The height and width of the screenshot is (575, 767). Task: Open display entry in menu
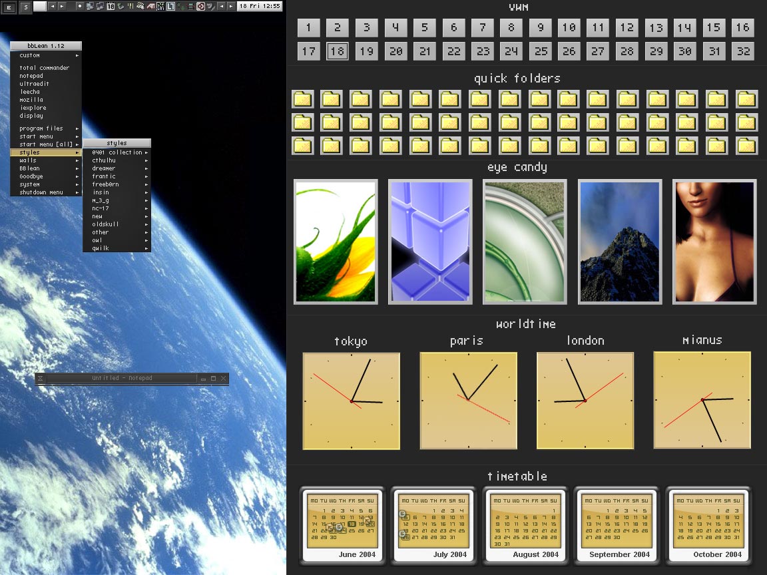coord(46,116)
